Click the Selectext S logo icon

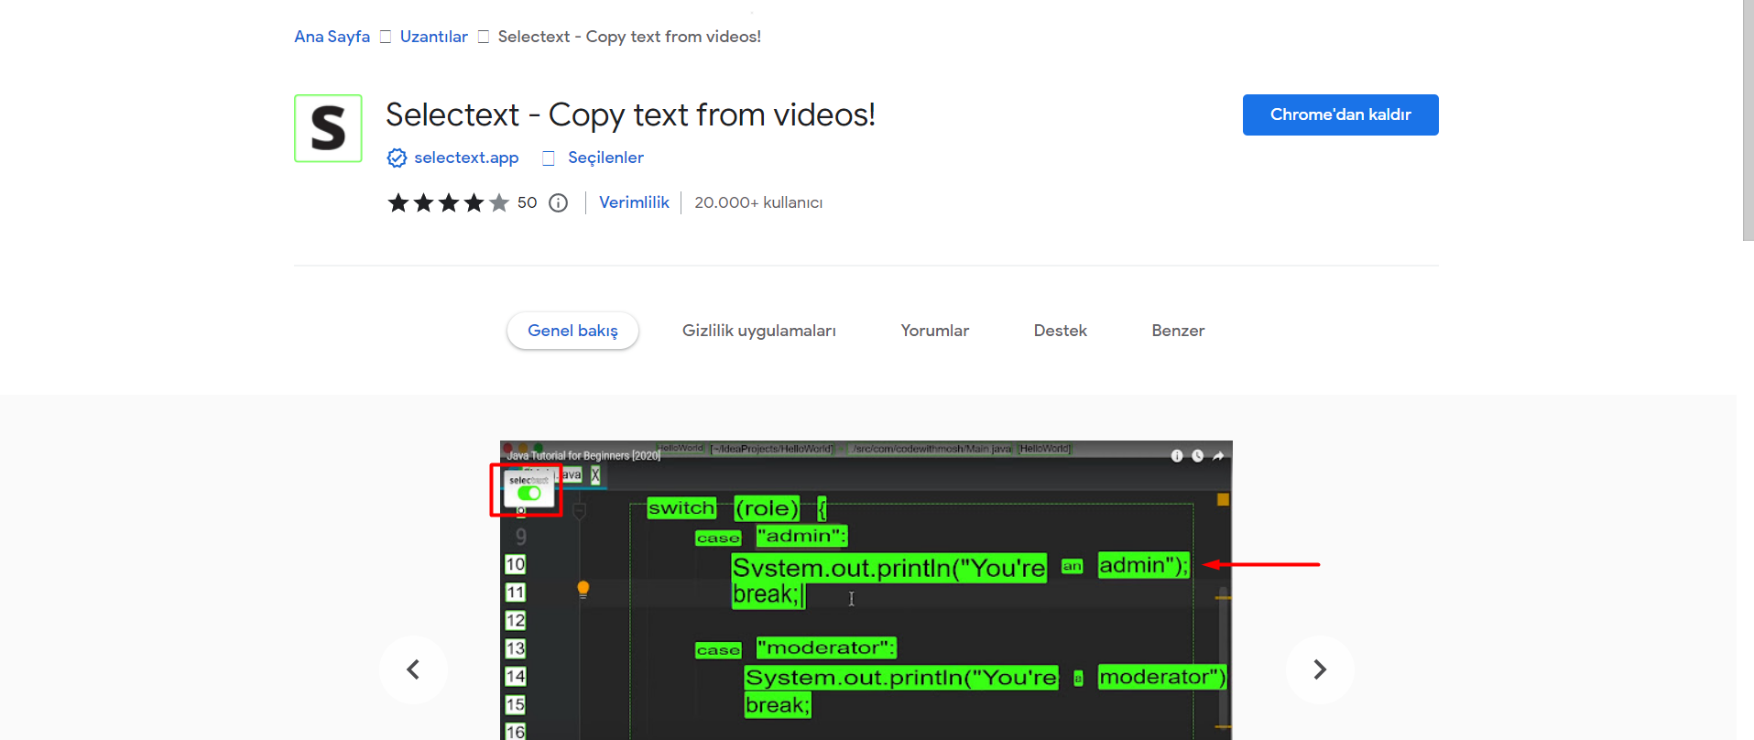pyautogui.click(x=328, y=128)
